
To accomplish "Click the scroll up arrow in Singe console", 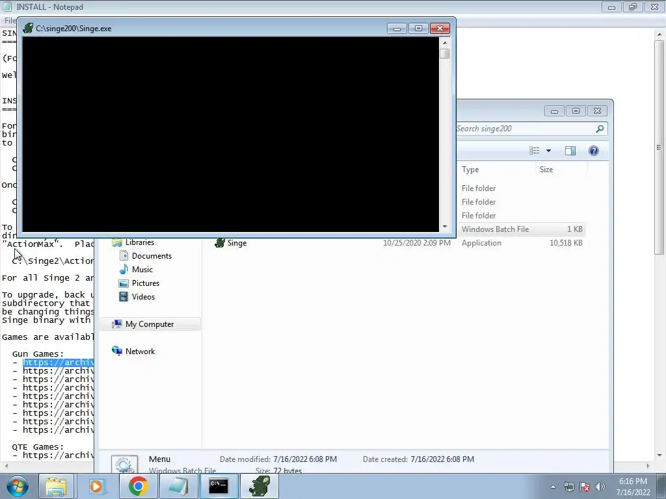I will point(445,42).
